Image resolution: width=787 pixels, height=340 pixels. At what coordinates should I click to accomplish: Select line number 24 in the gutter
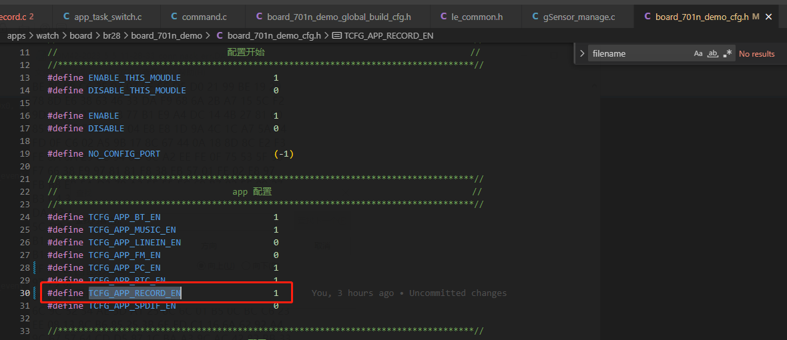25,217
